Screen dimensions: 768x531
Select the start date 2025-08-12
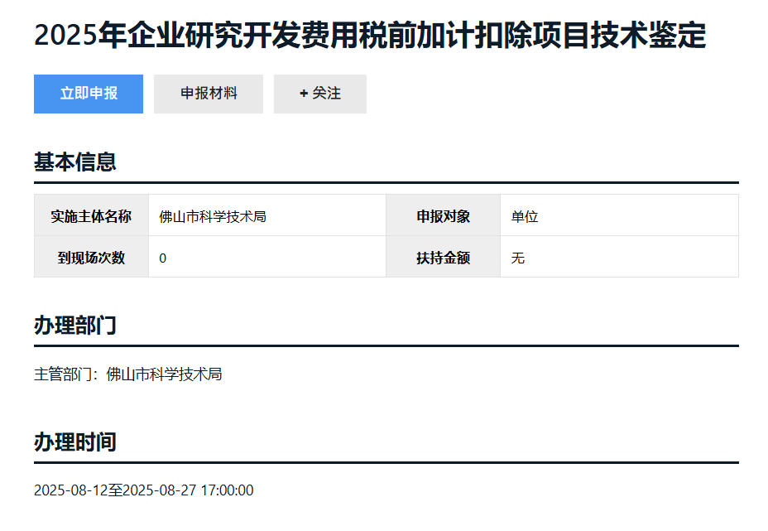(x=70, y=490)
